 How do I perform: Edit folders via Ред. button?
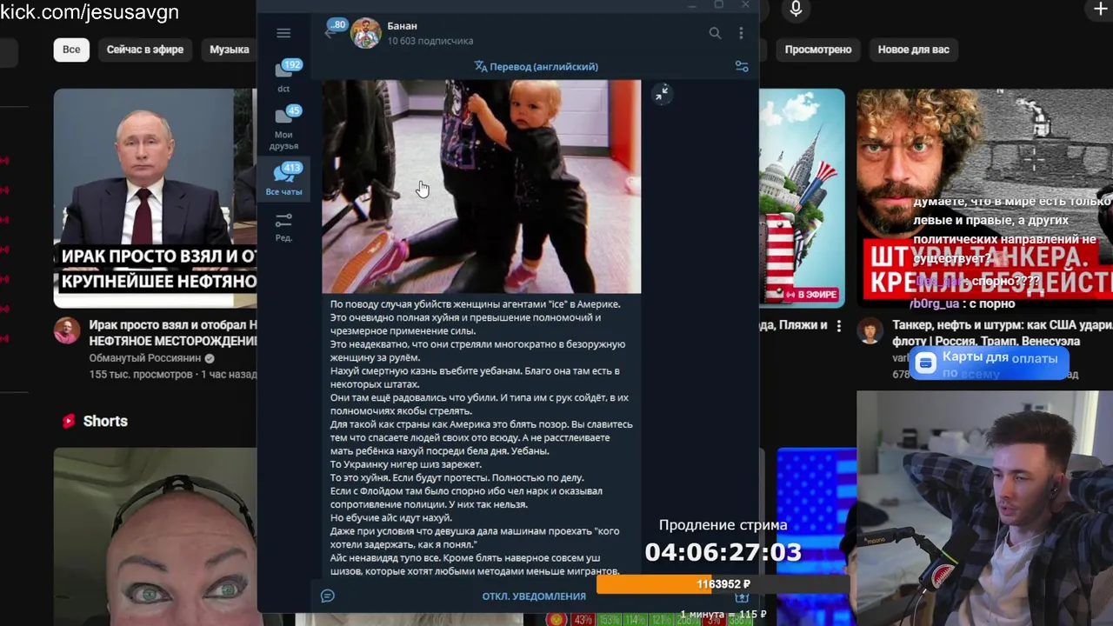click(283, 226)
